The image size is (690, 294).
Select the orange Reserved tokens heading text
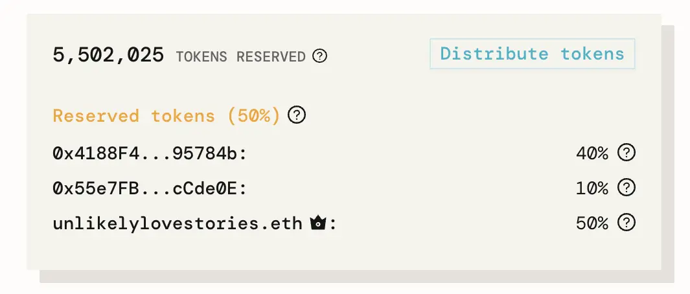click(134, 117)
